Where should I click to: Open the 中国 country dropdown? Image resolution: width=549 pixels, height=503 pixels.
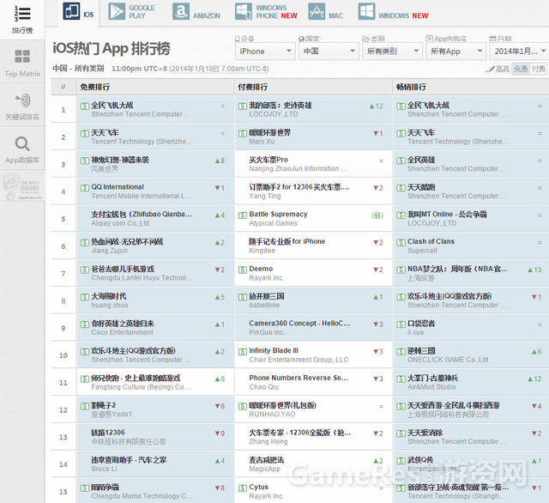tap(329, 52)
